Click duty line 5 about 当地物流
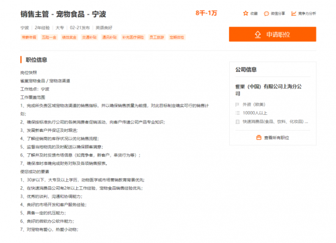This screenshot has width=336, height=243. 62,147
